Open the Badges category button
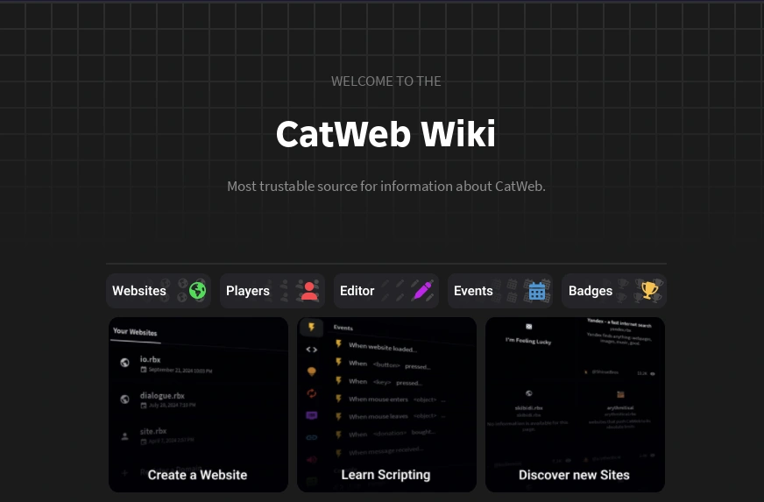The image size is (764, 502). coord(614,291)
